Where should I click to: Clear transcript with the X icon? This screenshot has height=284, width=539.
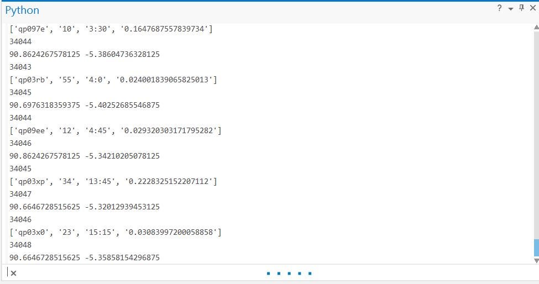point(13,274)
